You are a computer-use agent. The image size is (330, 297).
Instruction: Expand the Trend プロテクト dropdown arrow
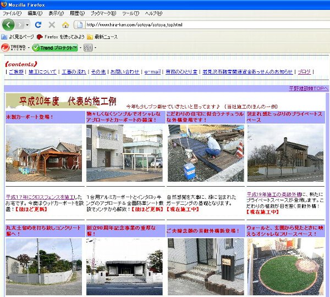pyautogui.click(x=80, y=48)
